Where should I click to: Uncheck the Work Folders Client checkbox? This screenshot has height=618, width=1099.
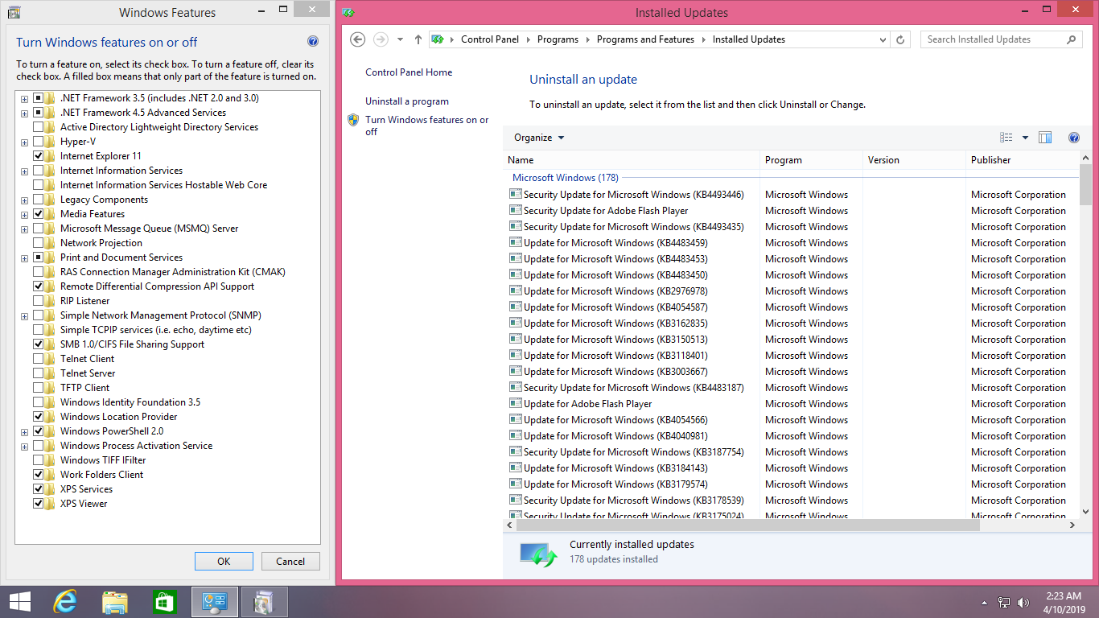[x=39, y=475]
